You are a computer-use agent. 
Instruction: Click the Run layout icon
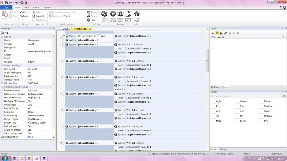click(113, 16)
